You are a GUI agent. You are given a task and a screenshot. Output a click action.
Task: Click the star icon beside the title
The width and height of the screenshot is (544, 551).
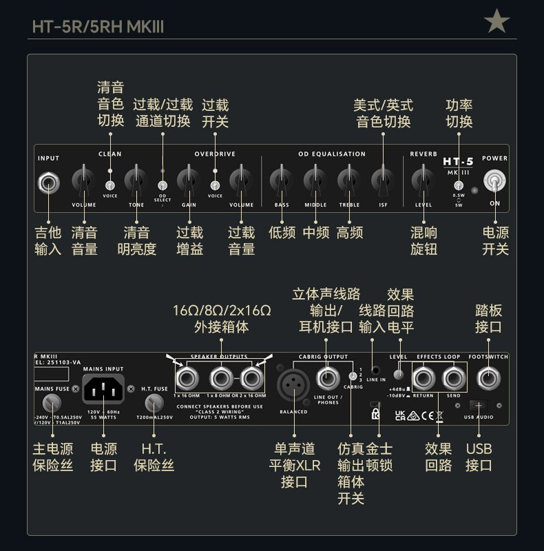click(x=496, y=21)
